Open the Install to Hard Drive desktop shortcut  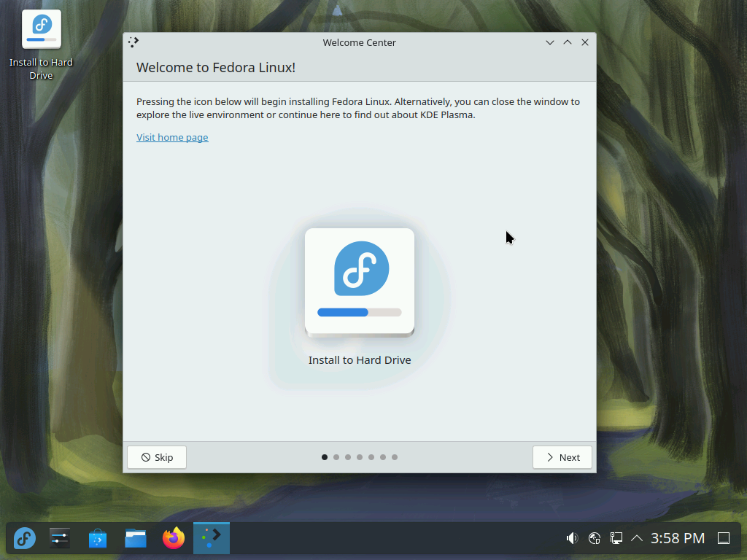point(42,44)
